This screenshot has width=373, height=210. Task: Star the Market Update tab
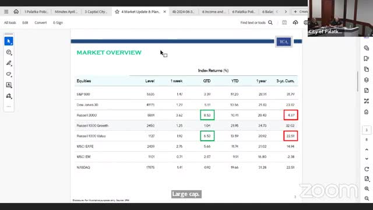(117, 12)
